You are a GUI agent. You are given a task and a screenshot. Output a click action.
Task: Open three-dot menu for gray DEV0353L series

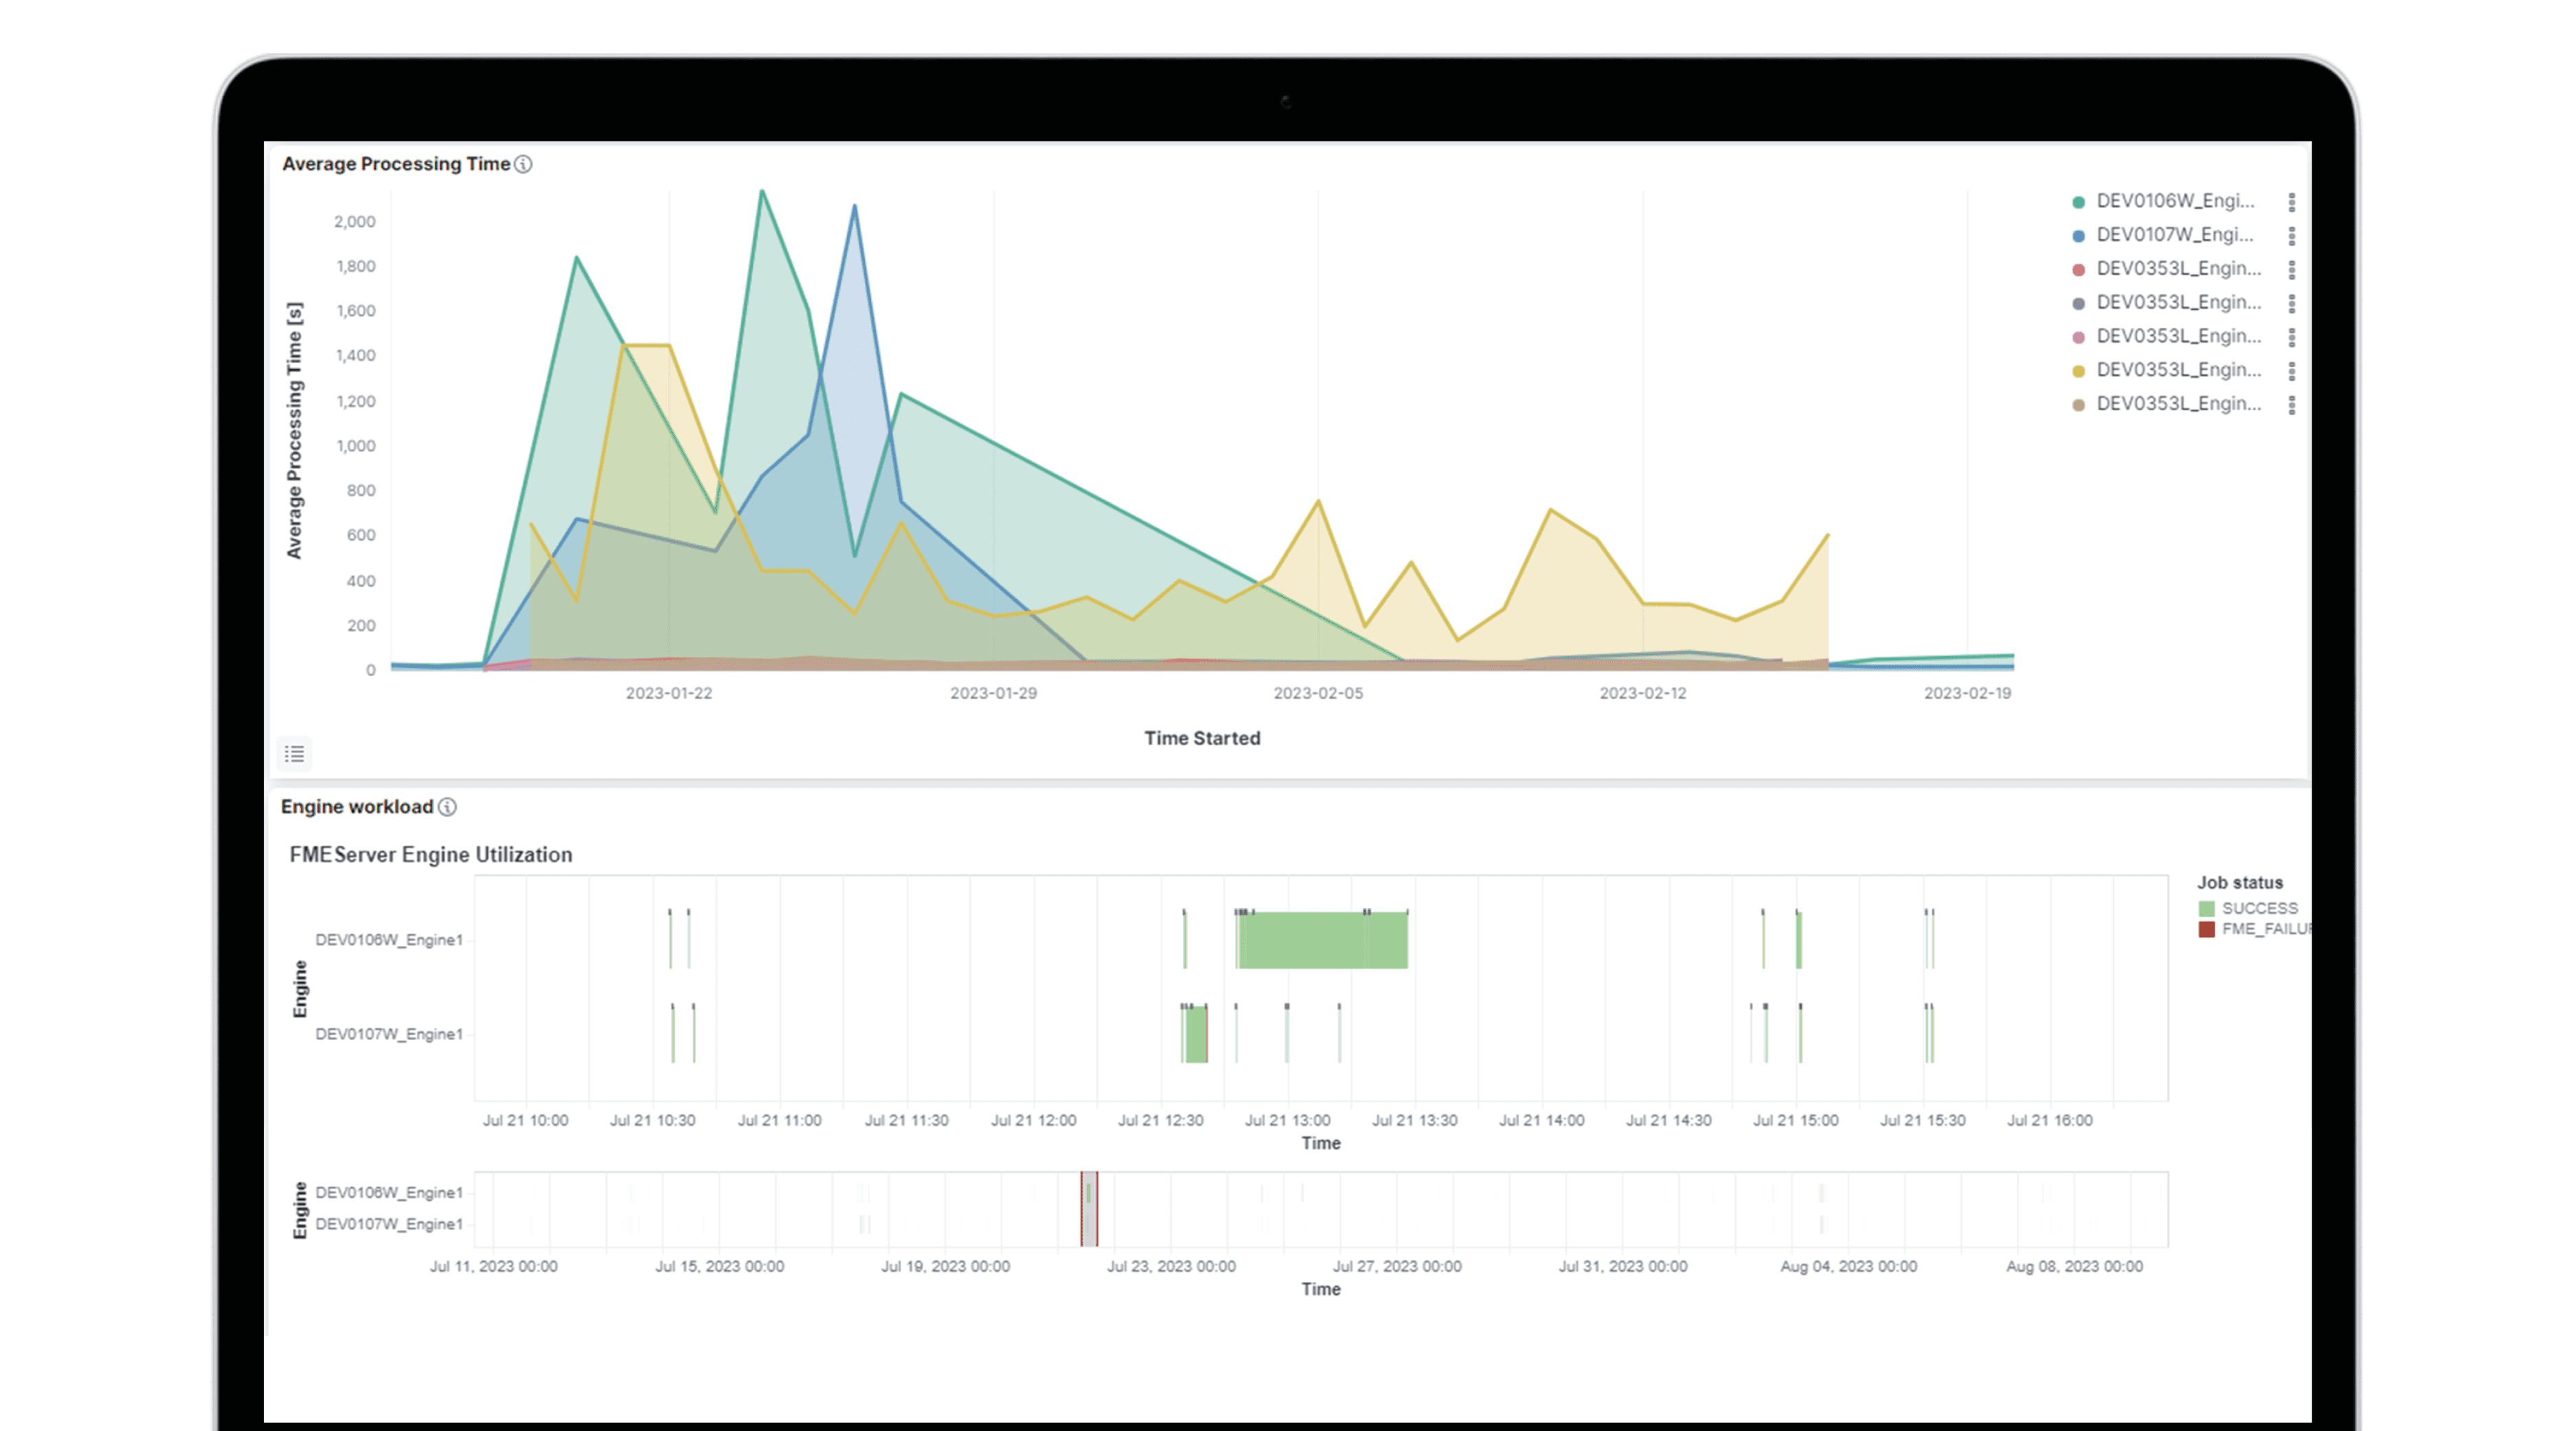(2291, 303)
